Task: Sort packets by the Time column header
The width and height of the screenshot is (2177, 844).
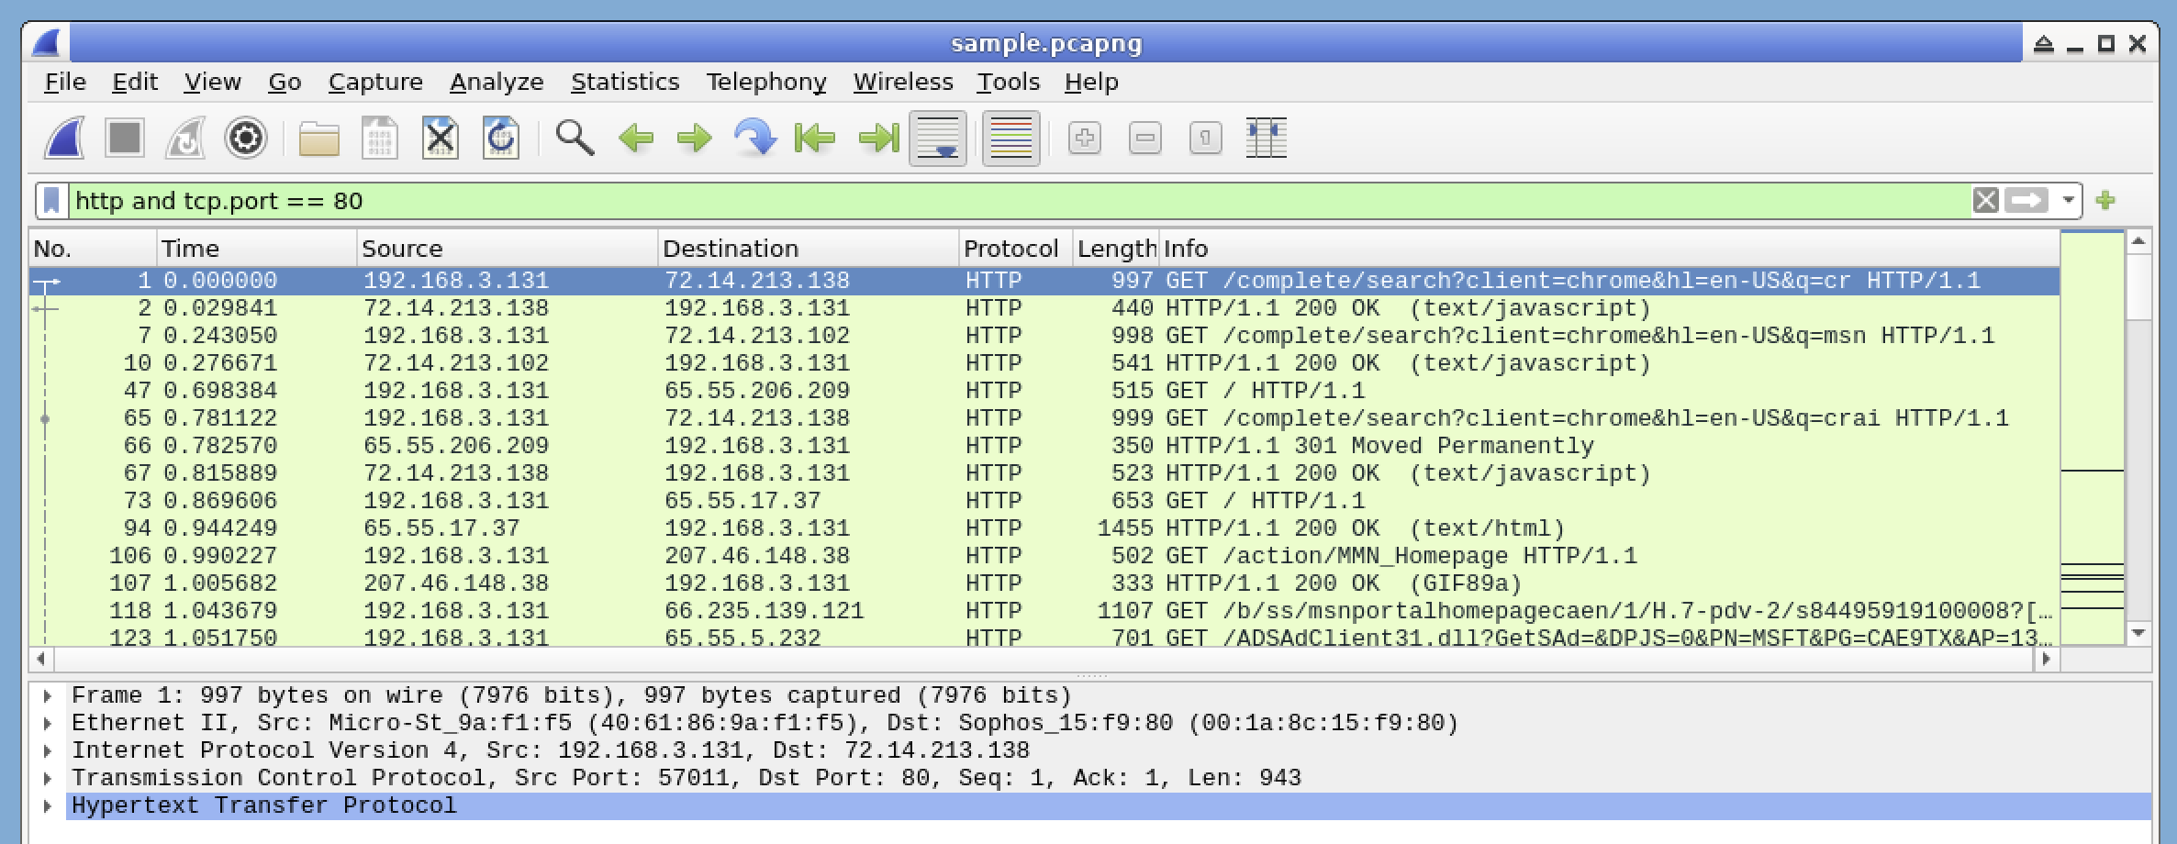Action: tap(256, 249)
